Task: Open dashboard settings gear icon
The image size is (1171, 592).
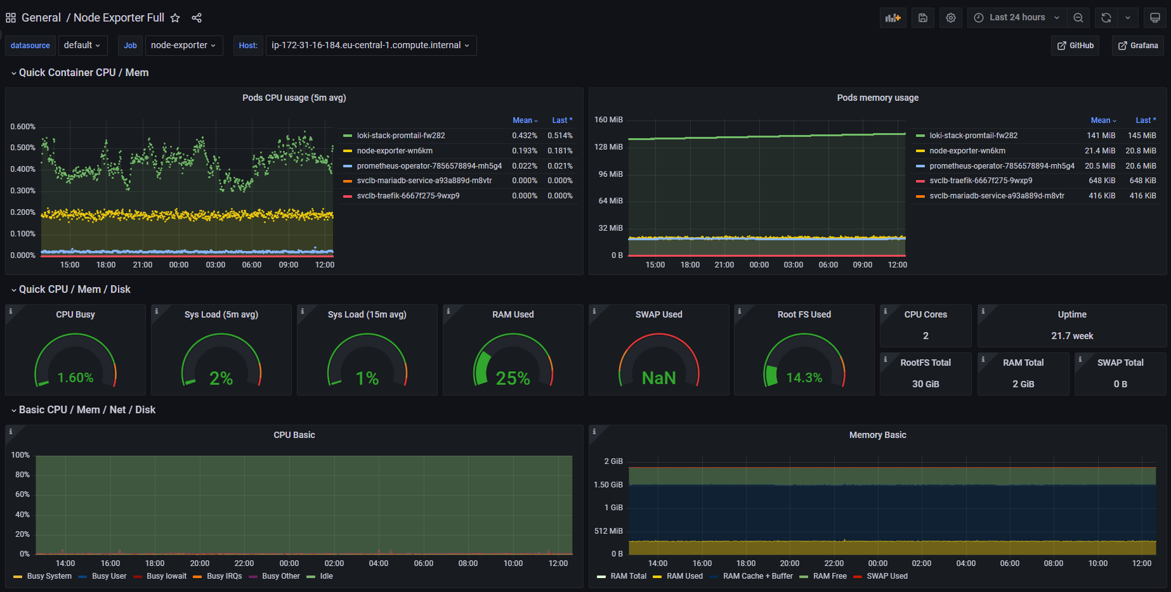Action: click(x=951, y=18)
